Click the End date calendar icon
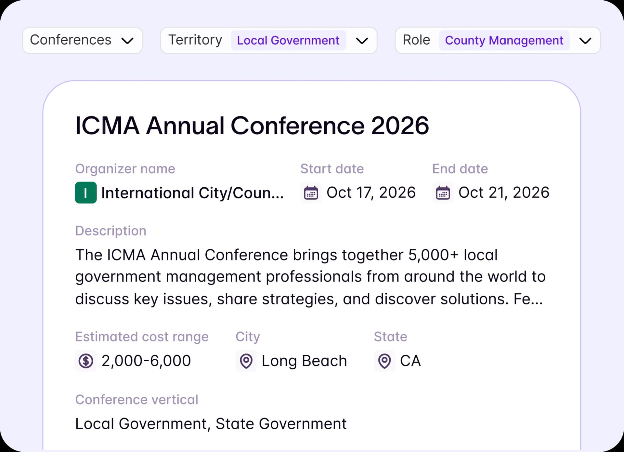 [x=443, y=193]
